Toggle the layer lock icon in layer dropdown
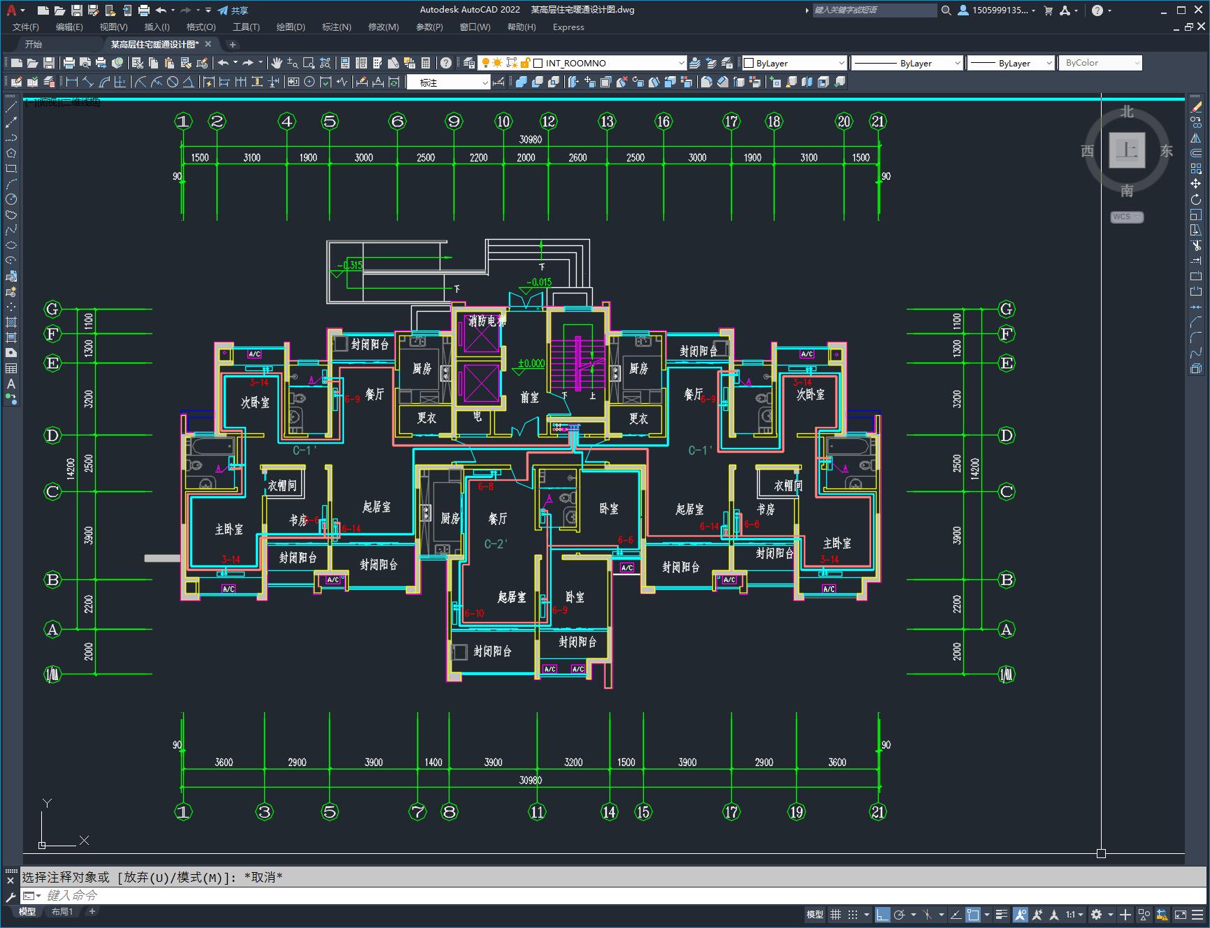Viewport: 1210px width, 928px height. point(525,63)
